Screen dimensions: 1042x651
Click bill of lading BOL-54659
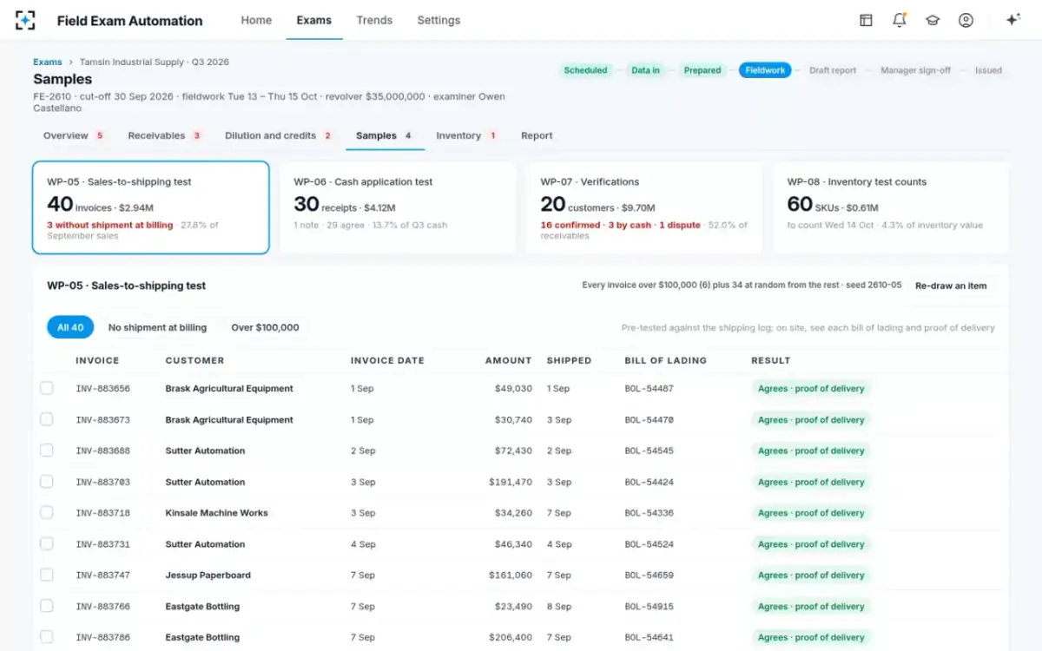coord(649,575)
